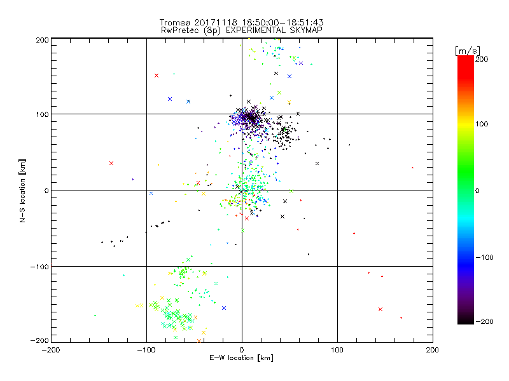Click the red X marker near -140 km east, 35 km north
This screenshot has height=381, width=509.
(111, 163)
